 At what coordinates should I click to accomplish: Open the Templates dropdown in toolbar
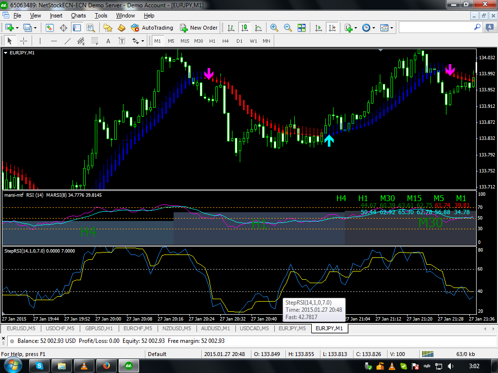click(392, 28)
